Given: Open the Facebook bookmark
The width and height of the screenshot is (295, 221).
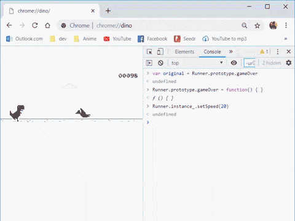Looking at the screenshot, I should pyautogui.click(x=152, y=39).
